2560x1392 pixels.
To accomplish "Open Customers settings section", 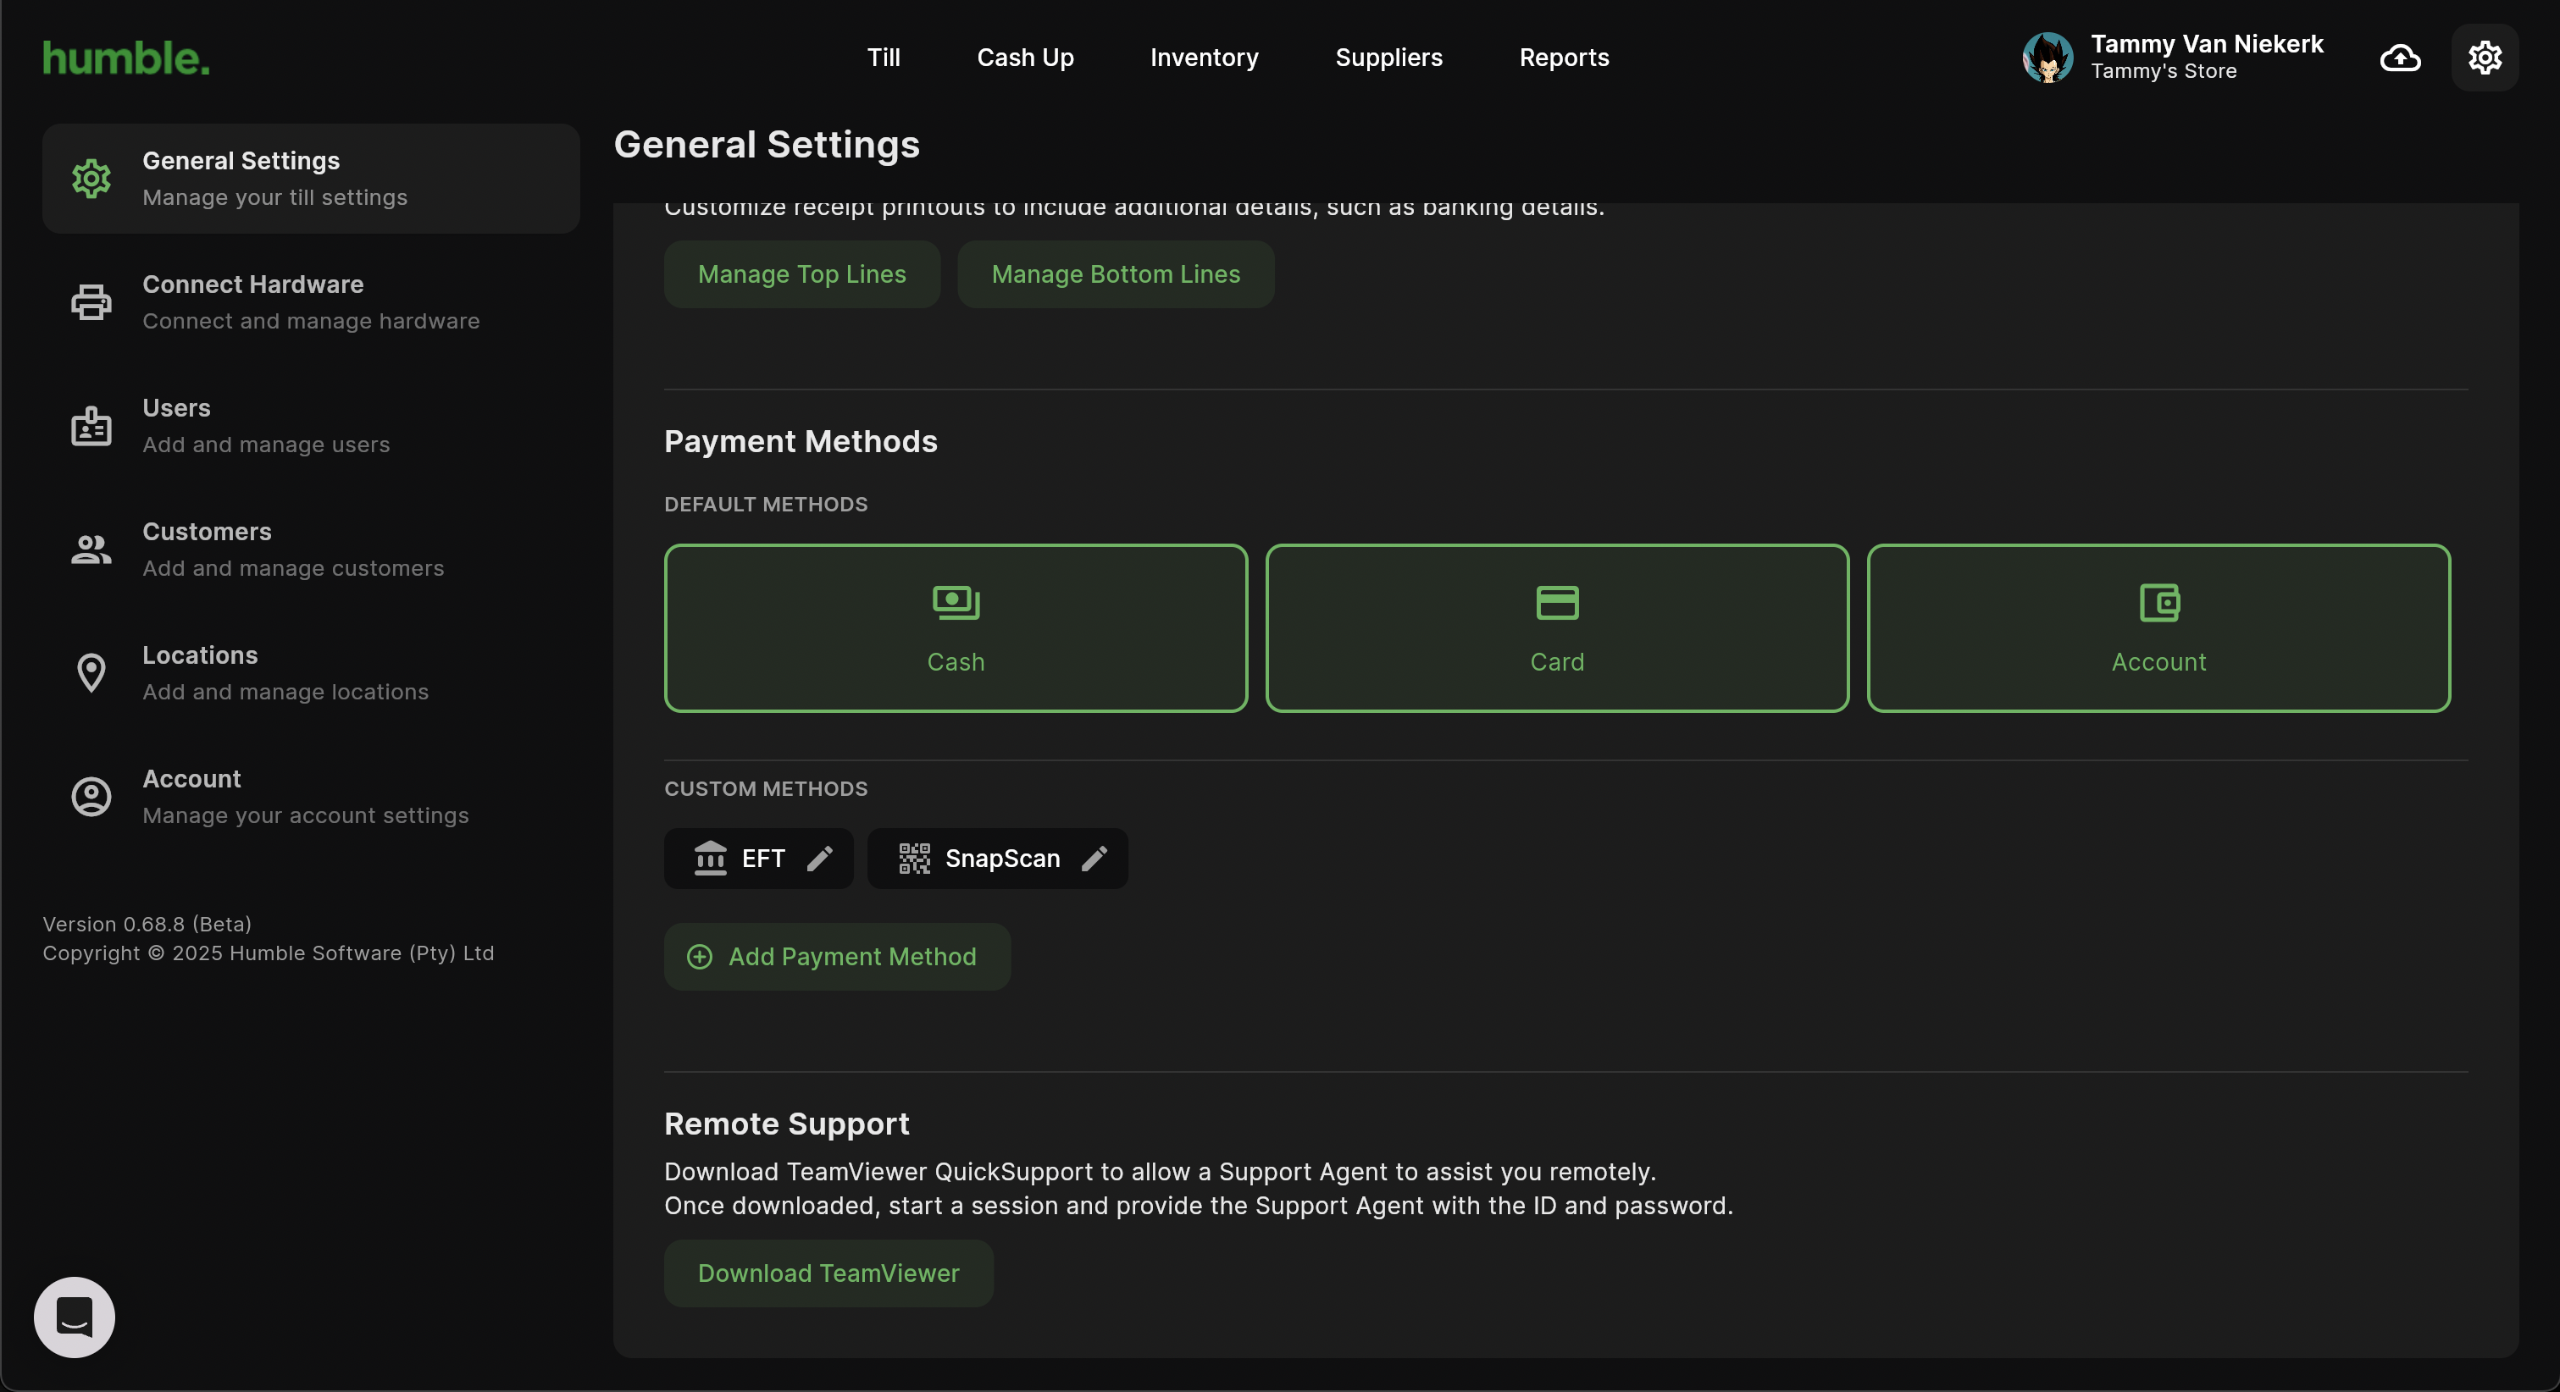I will [x=311, y=550].
